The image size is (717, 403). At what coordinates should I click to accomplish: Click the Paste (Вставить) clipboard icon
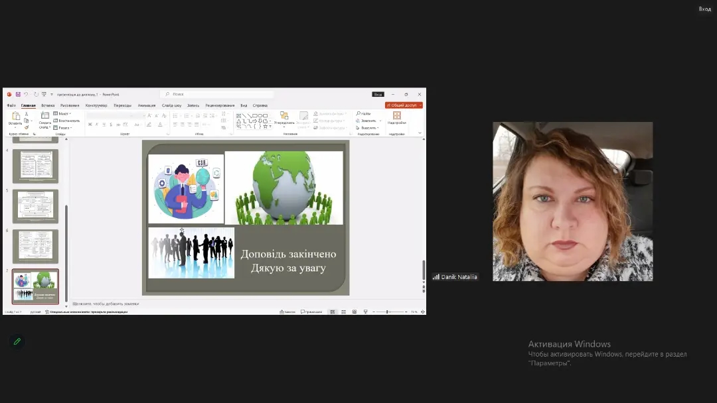[15, 118]
